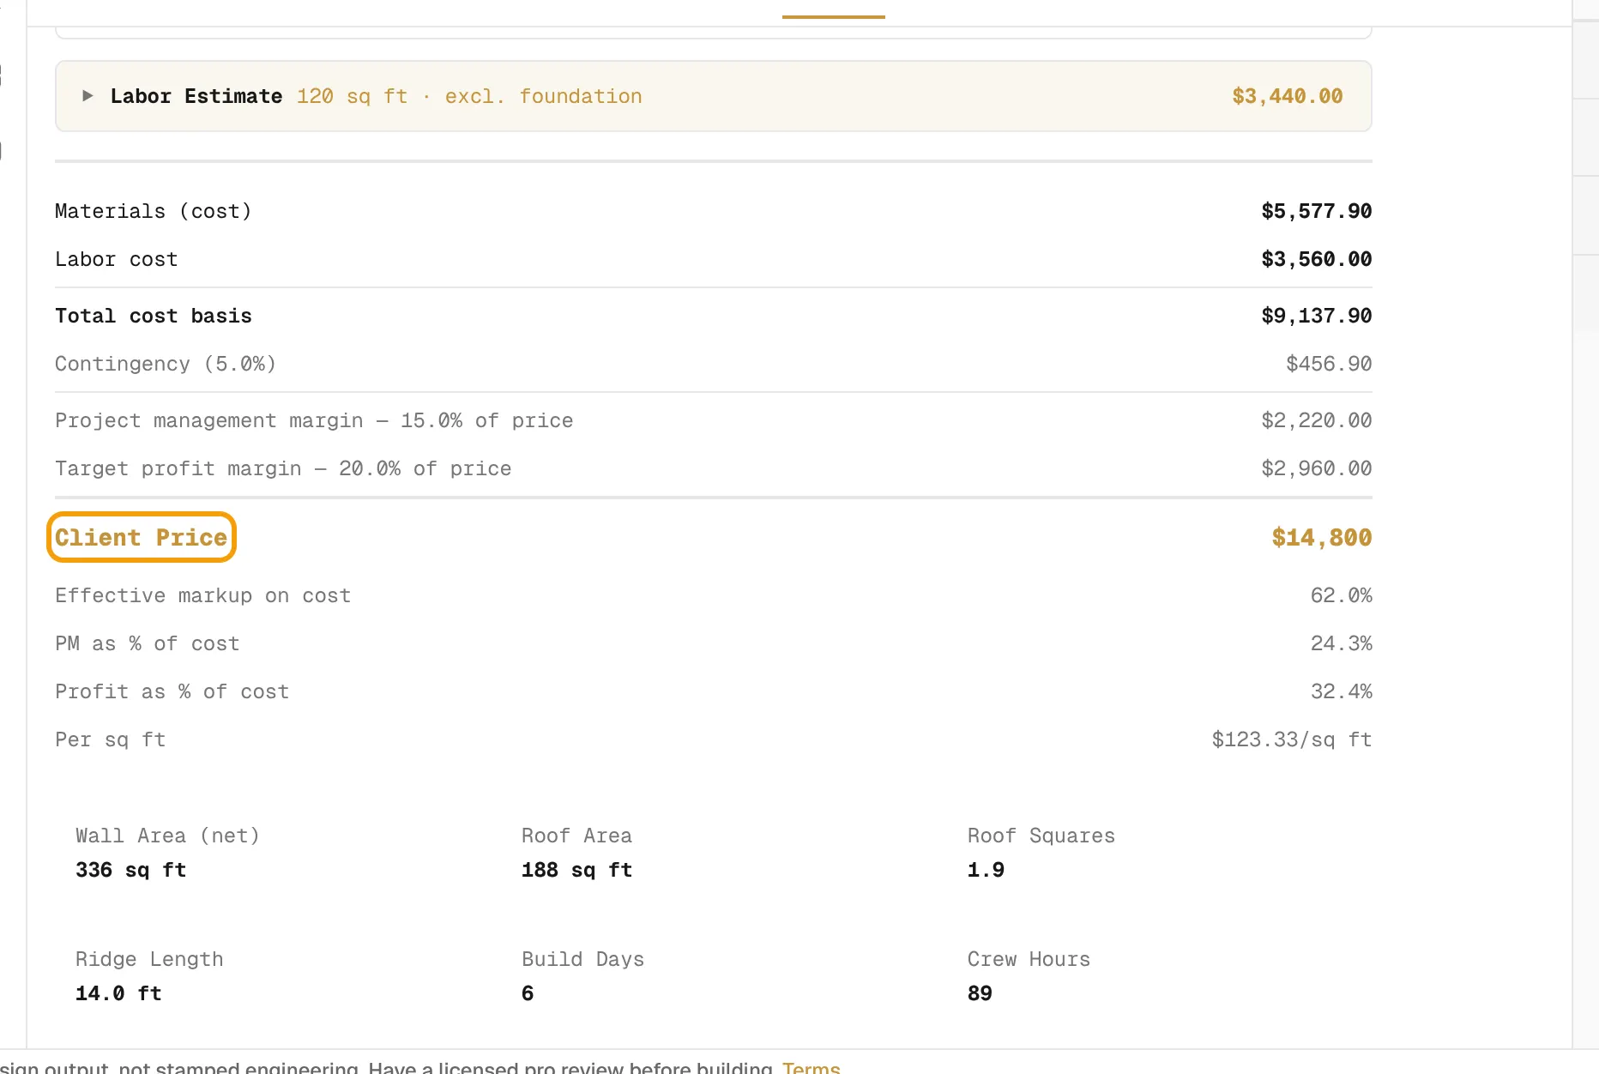Click the Labor Estimate heading

click(x=196, y=96)
